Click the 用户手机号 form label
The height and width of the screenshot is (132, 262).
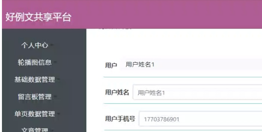(120, 119)
